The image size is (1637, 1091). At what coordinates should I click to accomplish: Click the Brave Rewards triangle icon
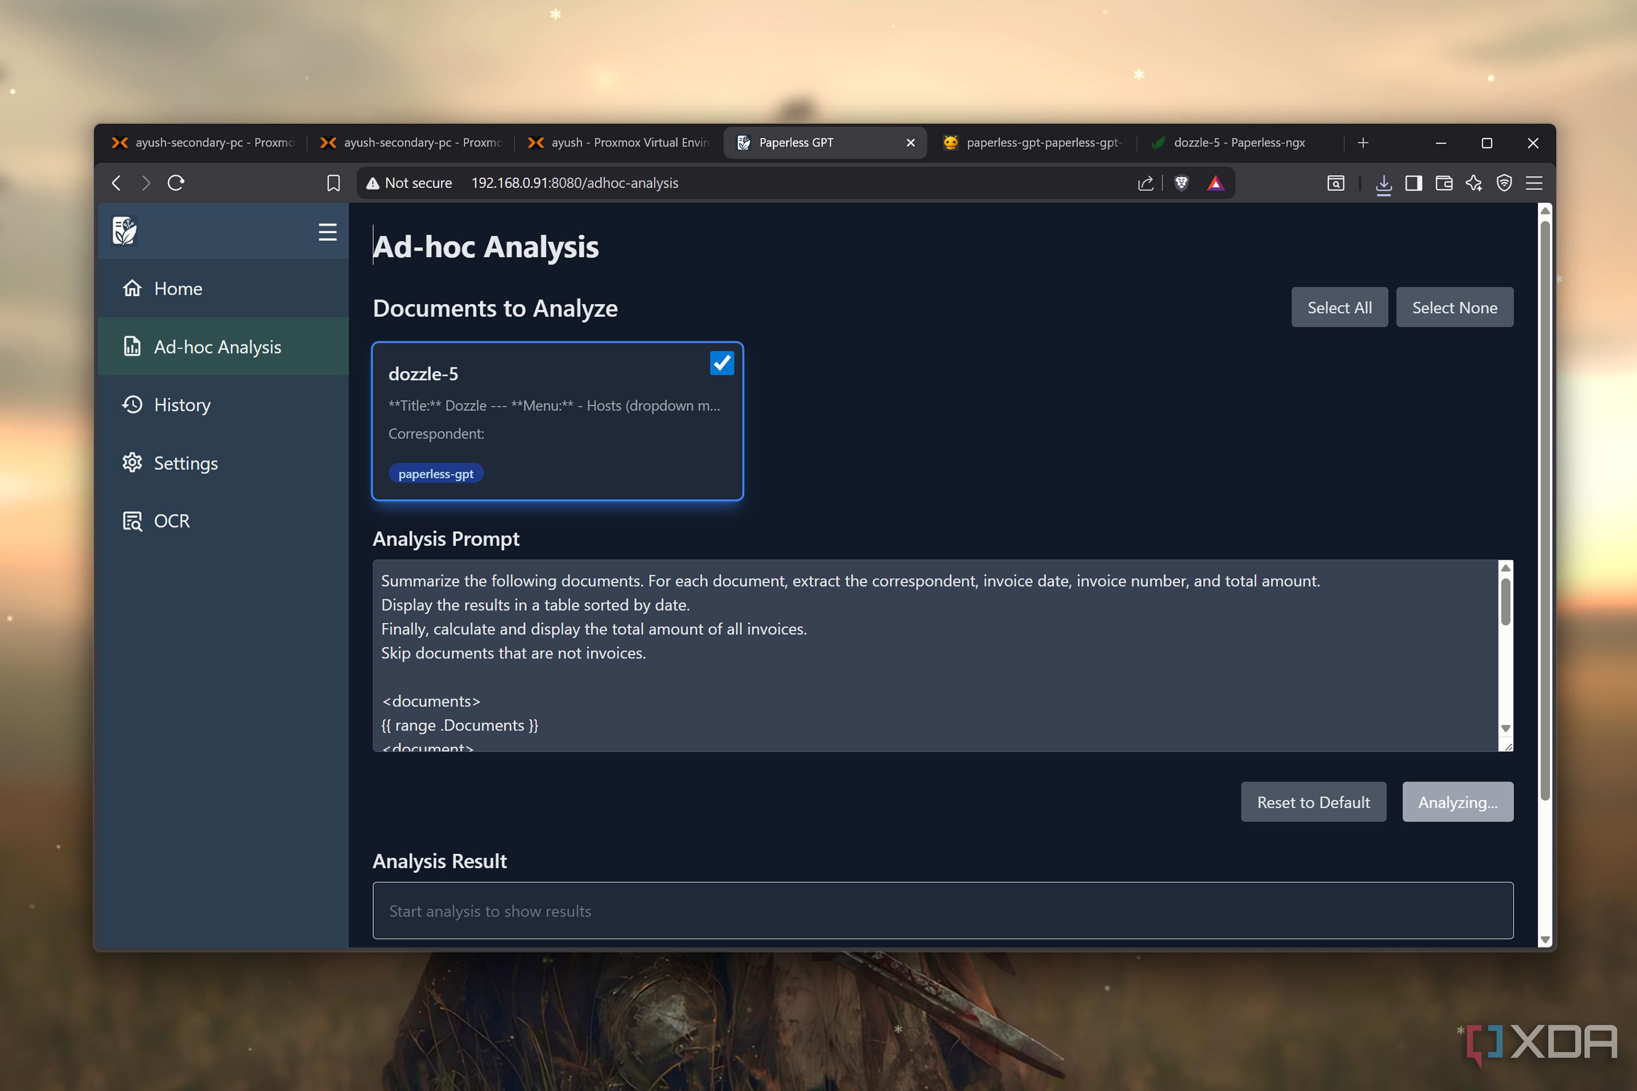coord(1215,183)
